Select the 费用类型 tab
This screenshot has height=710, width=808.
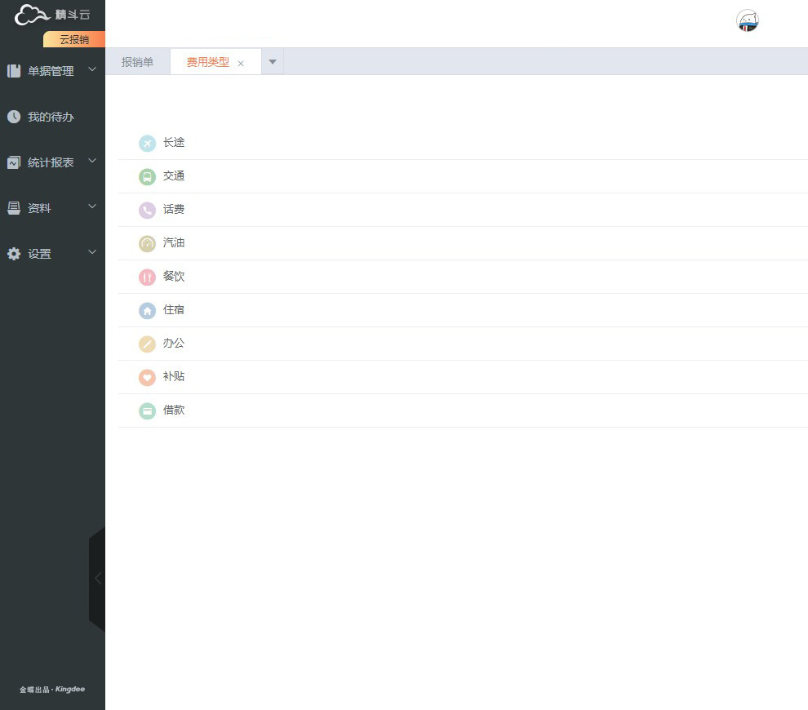point(207,62)
